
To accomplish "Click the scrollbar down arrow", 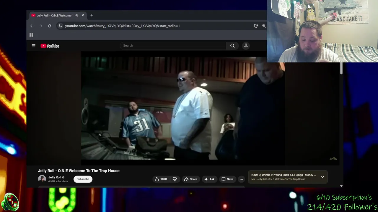I will (341, 186).
